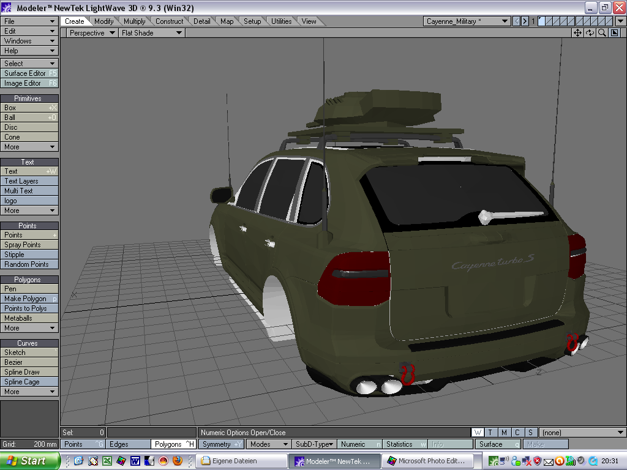Click the viewport Maximize icon

click(615, 33)
